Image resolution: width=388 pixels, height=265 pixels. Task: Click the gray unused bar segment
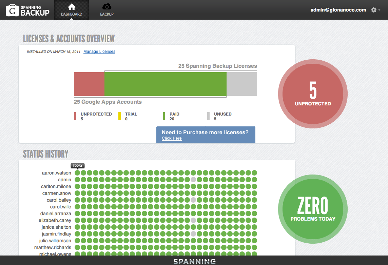[x=242, y=84]
